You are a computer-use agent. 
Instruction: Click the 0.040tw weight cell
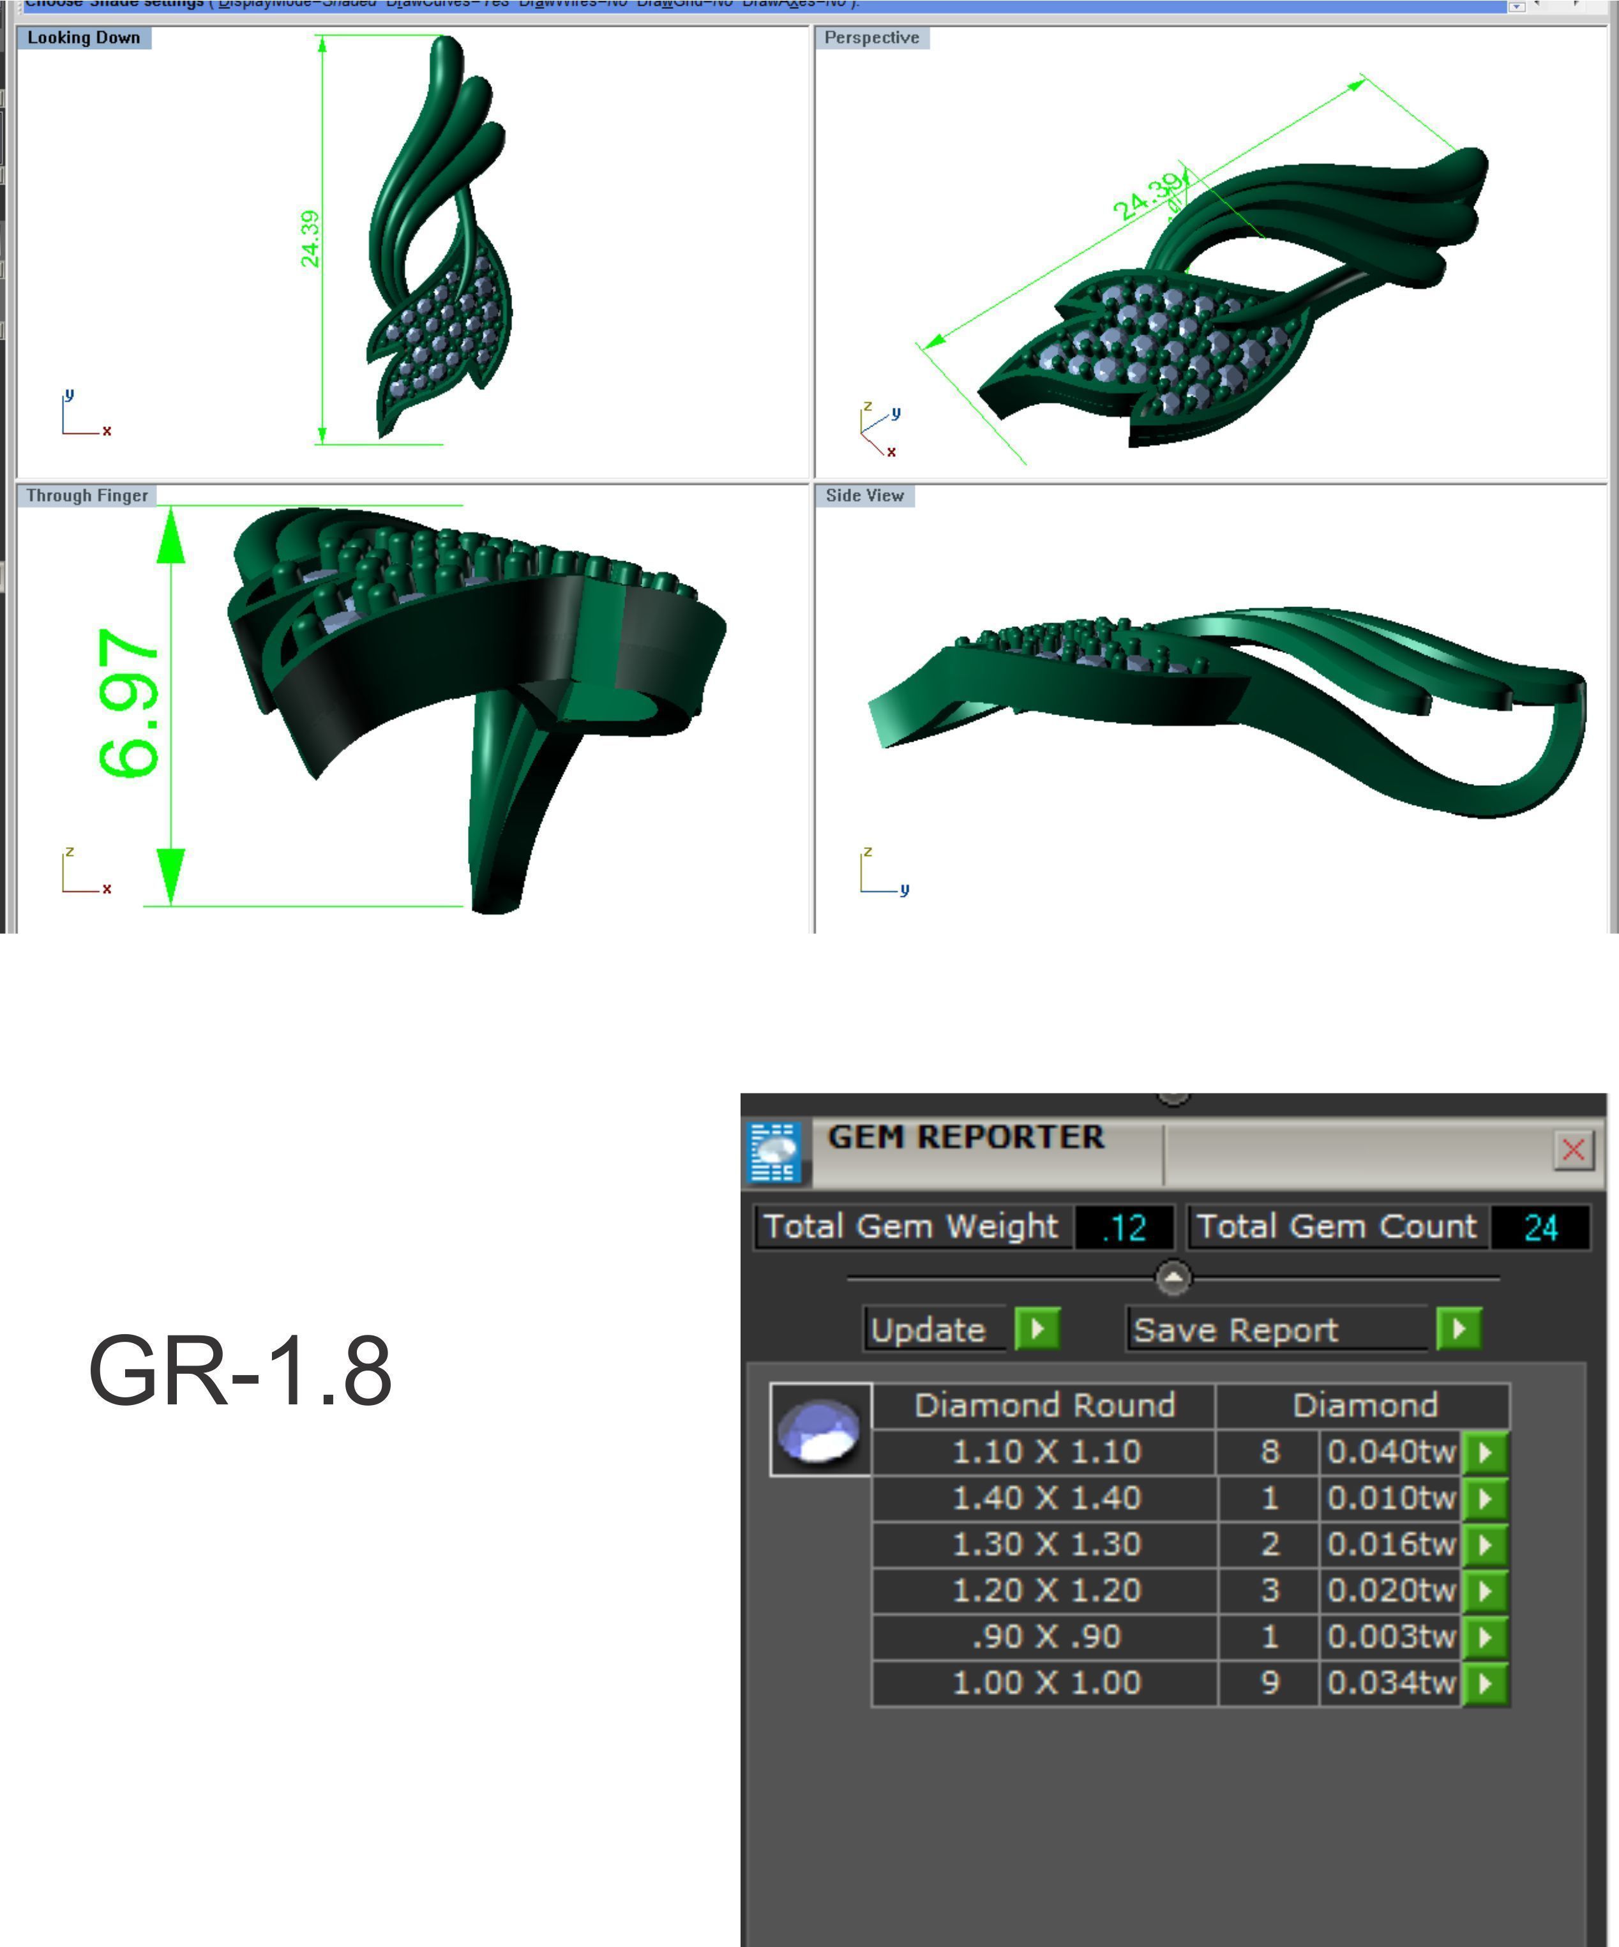coord(1390,1452)
